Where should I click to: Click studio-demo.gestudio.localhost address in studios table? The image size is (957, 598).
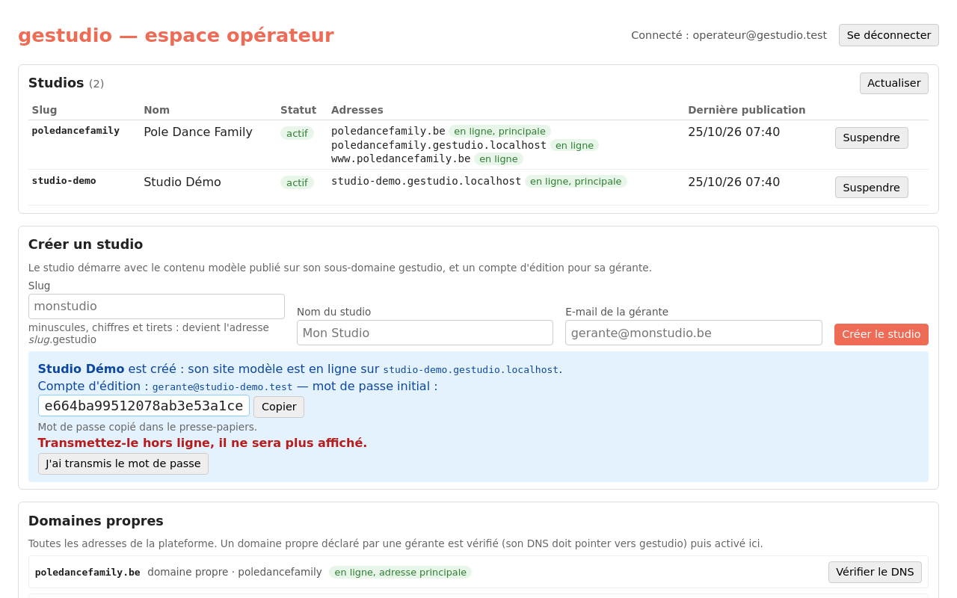coord(426,181)
